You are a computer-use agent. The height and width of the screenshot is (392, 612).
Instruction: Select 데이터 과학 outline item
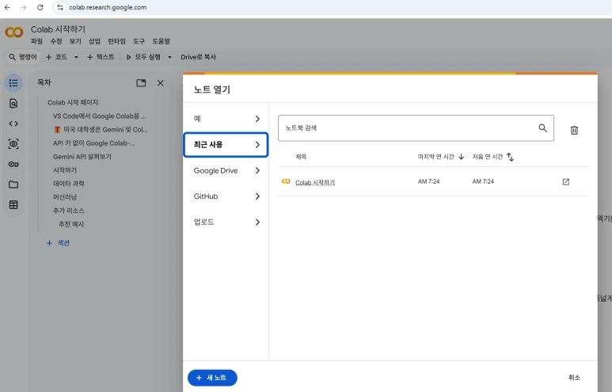(x=68, y=184)
